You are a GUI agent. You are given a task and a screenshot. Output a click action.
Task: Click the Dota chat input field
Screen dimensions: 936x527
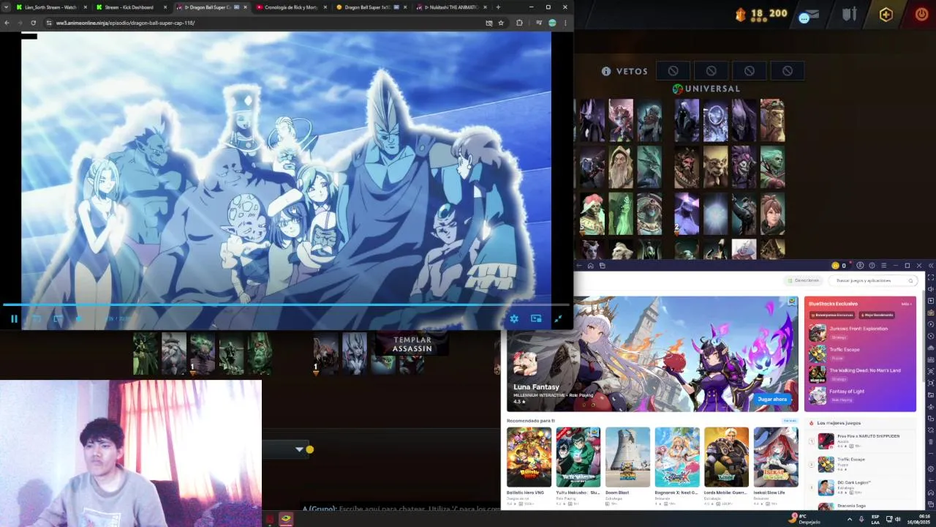click(401, 508)
